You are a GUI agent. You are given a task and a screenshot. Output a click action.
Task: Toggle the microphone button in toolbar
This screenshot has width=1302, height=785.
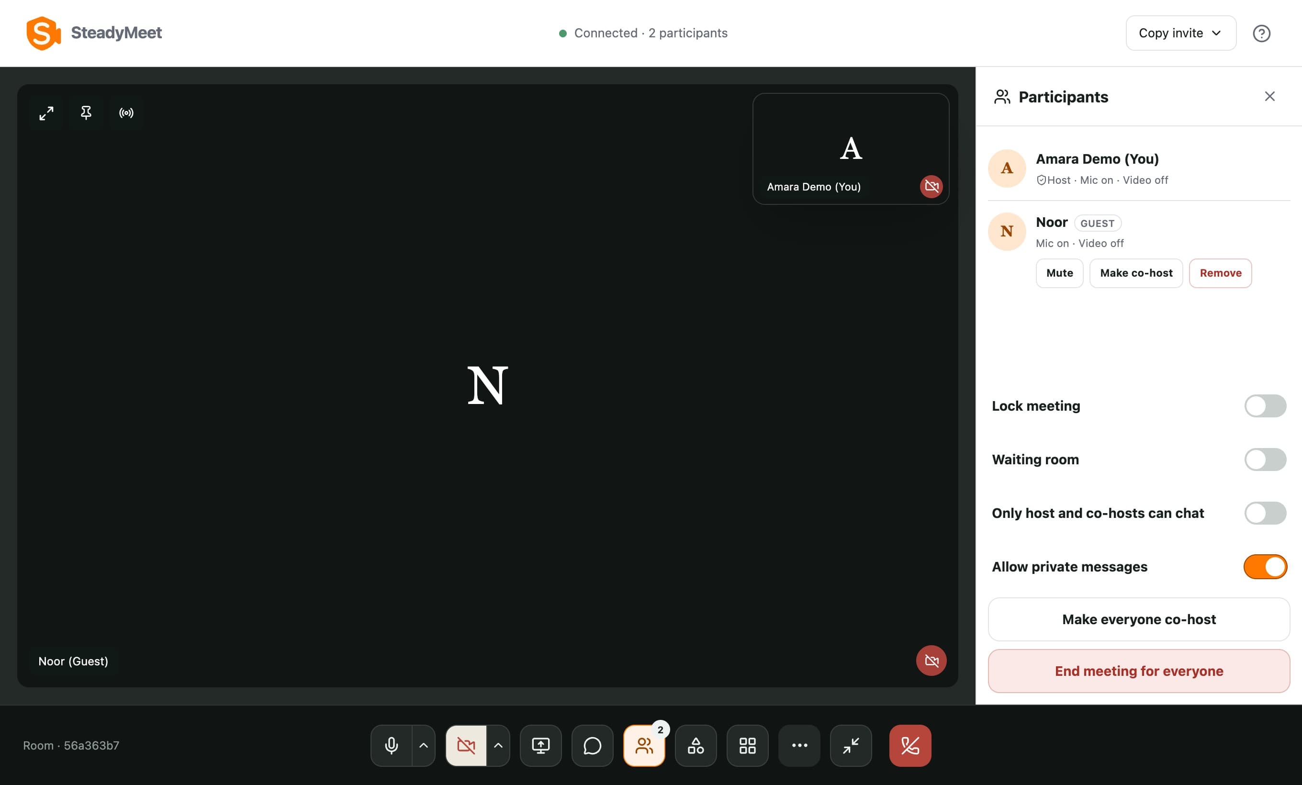click(x=392, y=745)
